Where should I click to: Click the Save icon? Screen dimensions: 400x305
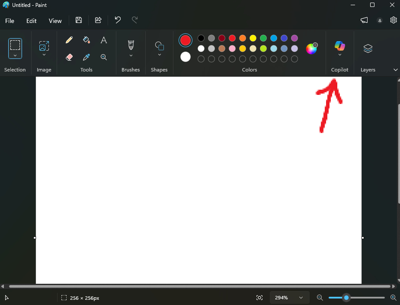click(x=79, y=20)
